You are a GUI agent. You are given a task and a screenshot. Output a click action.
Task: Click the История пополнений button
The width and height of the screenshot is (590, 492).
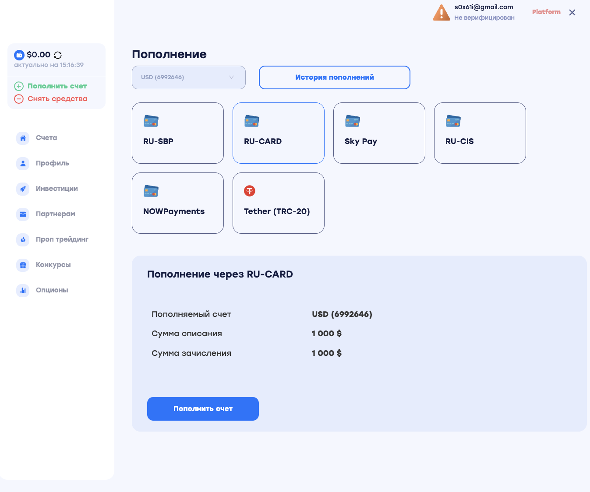coord(334,77)
